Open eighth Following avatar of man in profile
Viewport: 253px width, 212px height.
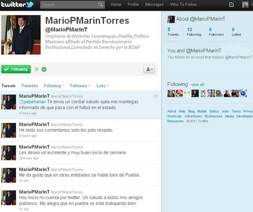tap(227, 93)
